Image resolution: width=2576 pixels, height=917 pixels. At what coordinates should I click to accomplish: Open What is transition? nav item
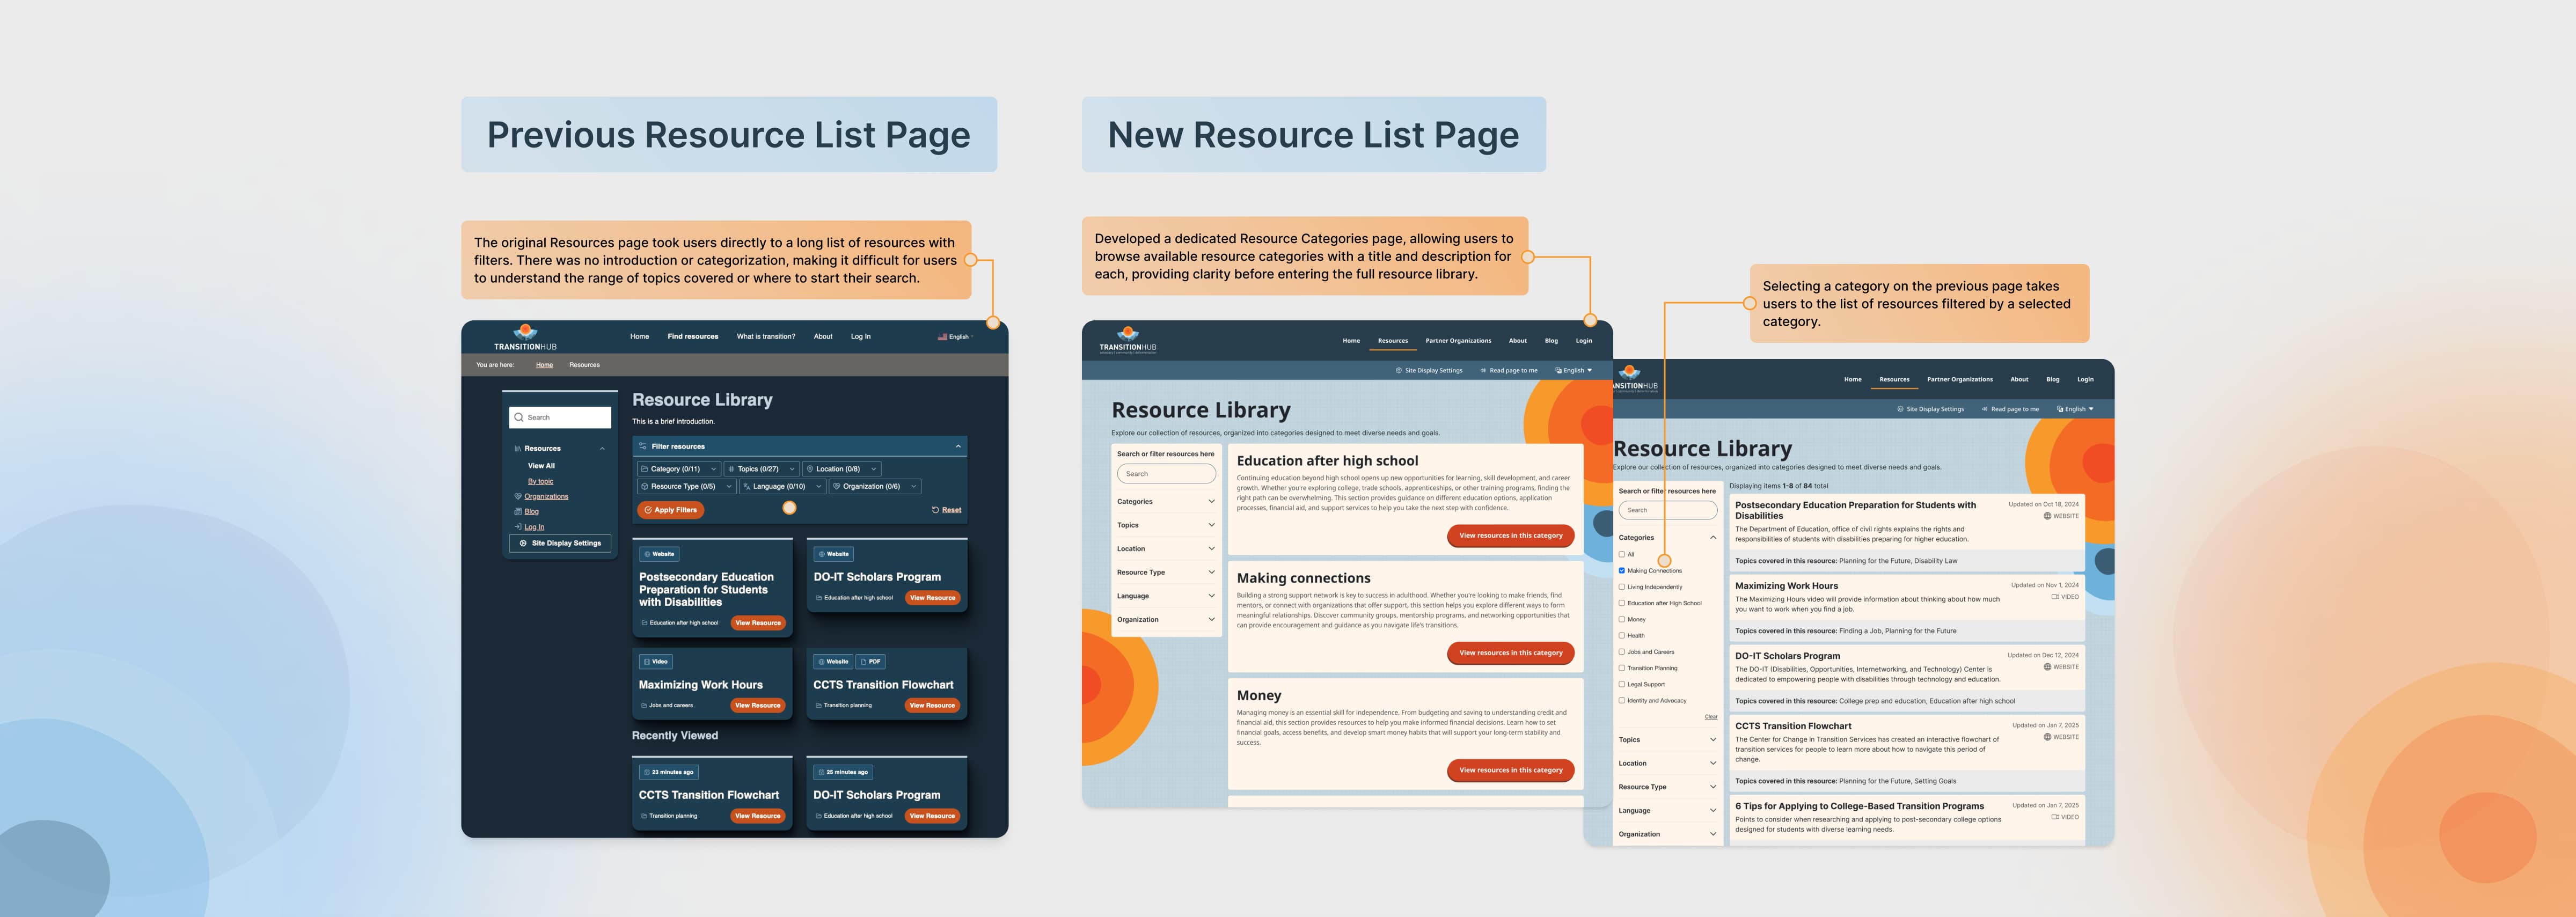[x=766, y=337]
